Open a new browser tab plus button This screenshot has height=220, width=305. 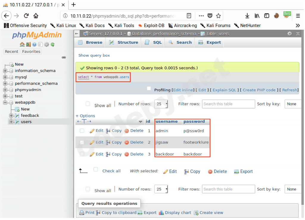tap(74, 5)
